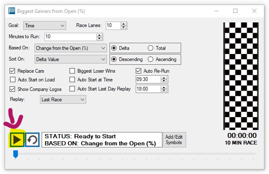
Task: Enable Auto Start on Load
Action: 12,80
